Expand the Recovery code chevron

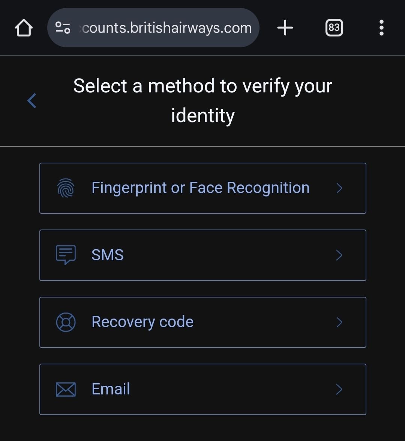coord(339,322)
